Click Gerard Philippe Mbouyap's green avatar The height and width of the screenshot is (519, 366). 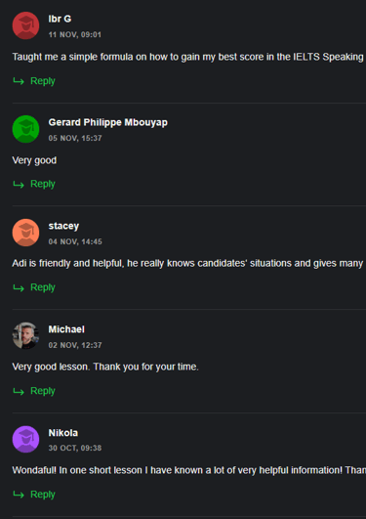click(25, 129)
